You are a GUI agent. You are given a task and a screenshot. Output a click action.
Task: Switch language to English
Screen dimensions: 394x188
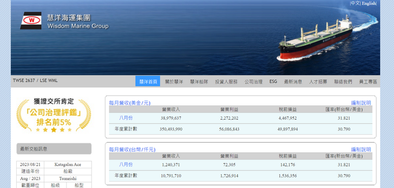click(x=368, y=3)
